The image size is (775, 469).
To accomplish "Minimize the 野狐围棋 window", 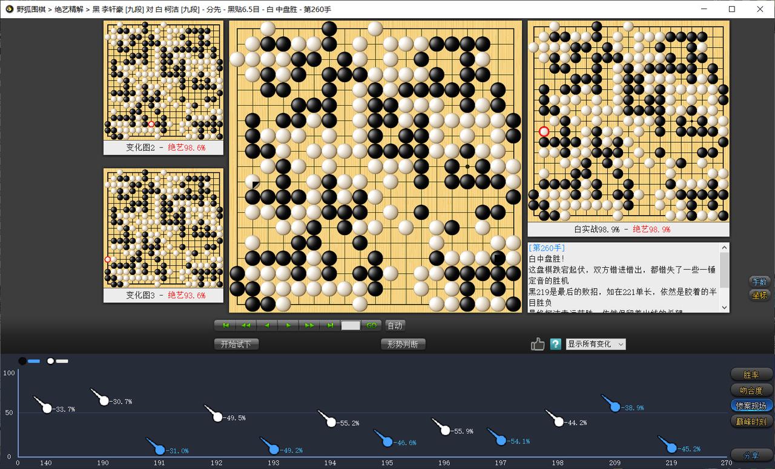I will pyautogui.click(x=704, y=9).
